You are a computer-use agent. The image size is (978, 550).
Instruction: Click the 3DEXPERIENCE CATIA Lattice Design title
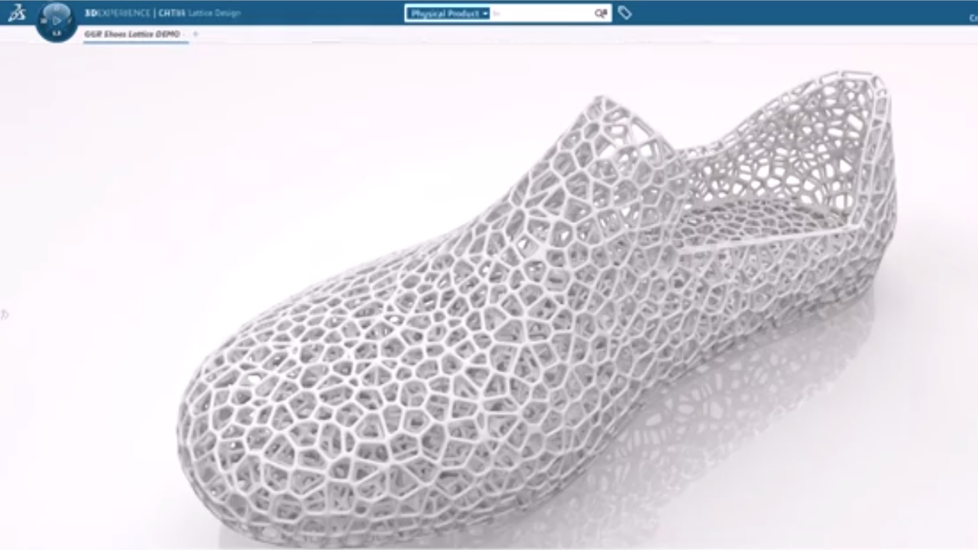(x=162, y=13)
